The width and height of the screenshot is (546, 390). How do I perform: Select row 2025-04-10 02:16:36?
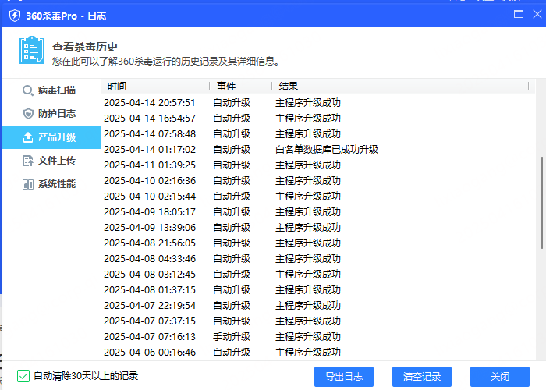click(x=318, y=181)
